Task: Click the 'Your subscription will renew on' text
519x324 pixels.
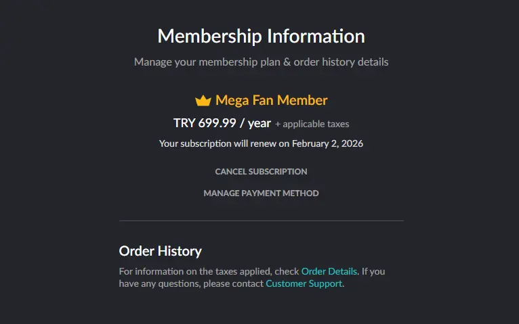Action: 224,143
